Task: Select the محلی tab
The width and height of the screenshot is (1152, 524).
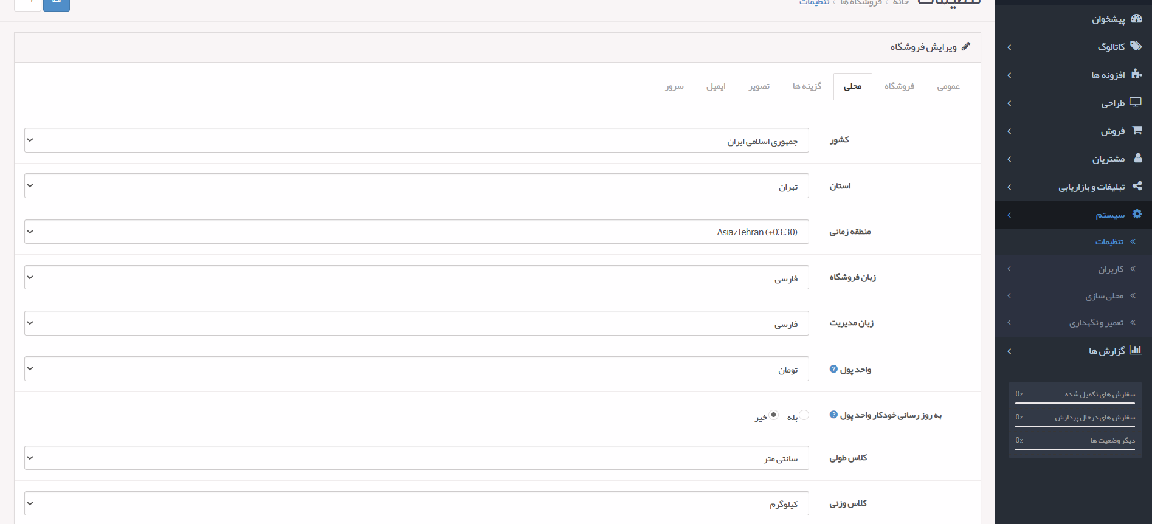Action: click(853, 86)
